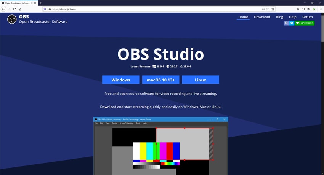Viewport: 324px width, 175px height.
Task: Click the site padlock security icon
Action: (50, 9)
